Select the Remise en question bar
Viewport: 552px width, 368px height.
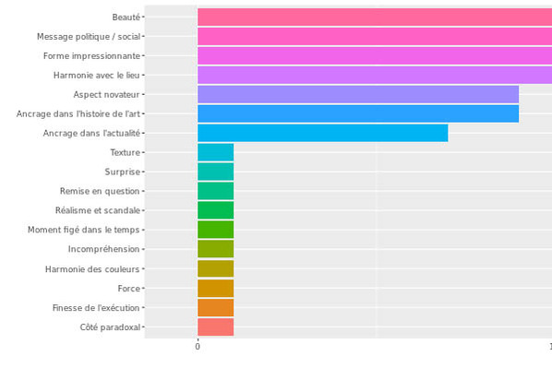click(215, 191)
